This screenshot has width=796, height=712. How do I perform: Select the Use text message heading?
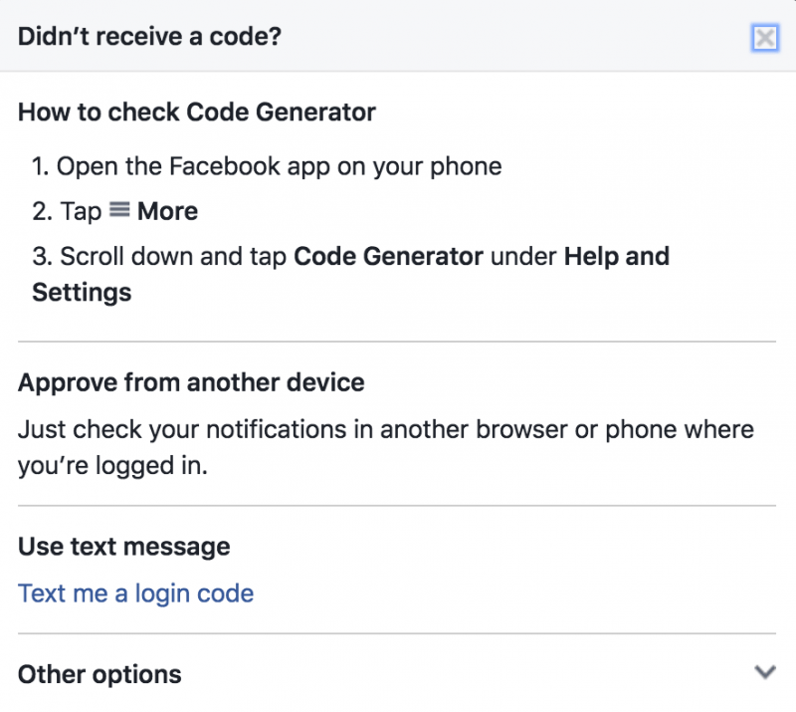click(x=124, y=547)
